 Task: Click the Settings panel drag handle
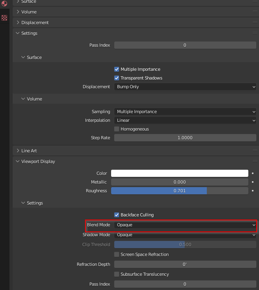pos(255,33)
